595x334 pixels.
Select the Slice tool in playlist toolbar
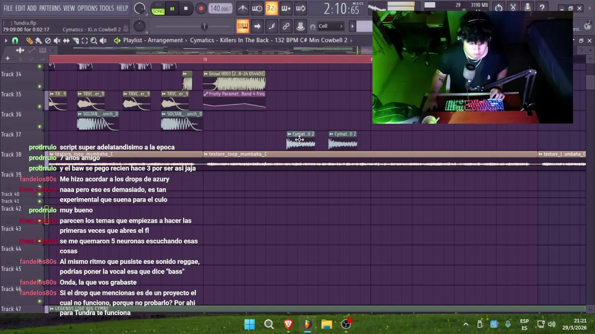pos(76,40)
